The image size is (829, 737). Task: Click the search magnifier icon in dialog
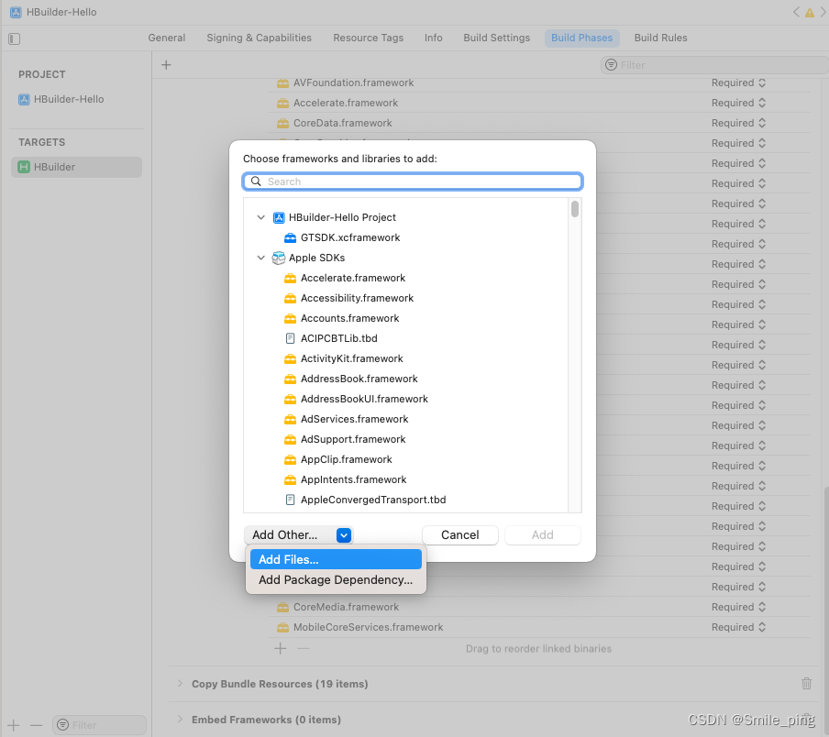256,181
